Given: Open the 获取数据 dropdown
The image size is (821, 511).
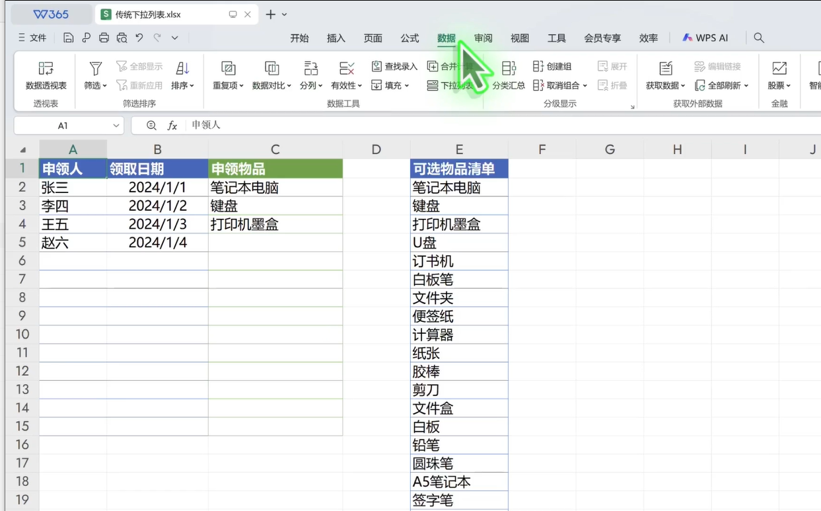Looking at the screenshot, I should tap(682, 86).
